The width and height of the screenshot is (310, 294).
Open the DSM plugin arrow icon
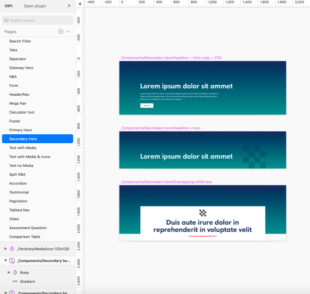[x=69, y=6]
